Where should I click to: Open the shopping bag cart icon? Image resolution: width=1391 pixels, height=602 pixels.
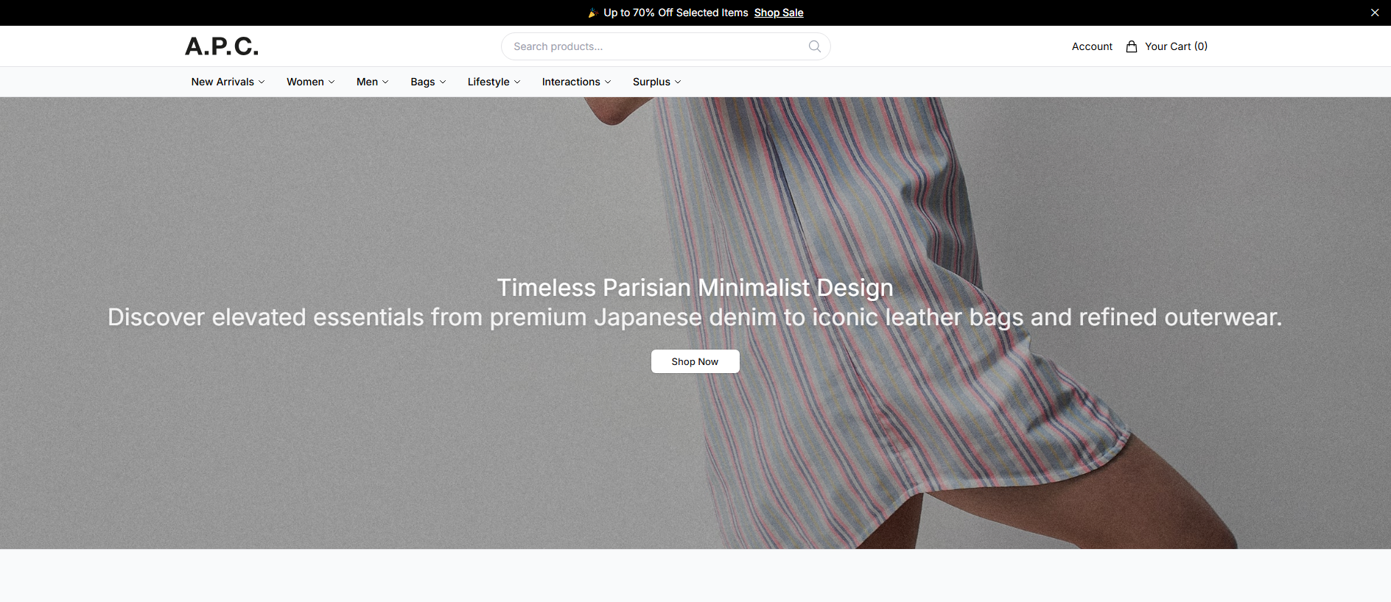click(x=1132, y=46)
